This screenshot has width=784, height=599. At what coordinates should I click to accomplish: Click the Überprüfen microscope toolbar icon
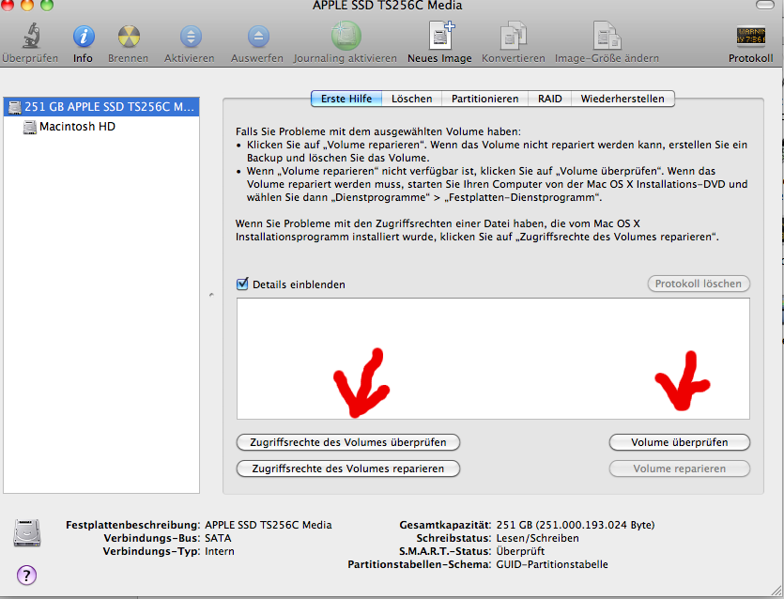tap(30, 37)
